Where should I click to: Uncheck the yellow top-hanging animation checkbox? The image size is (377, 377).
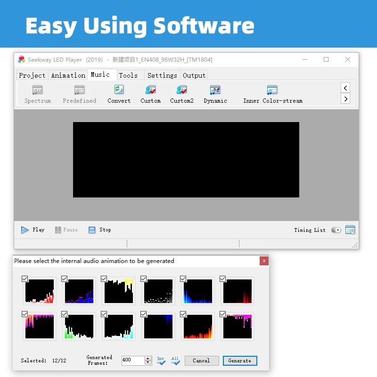pyautogui.click(x=104, y=279)
